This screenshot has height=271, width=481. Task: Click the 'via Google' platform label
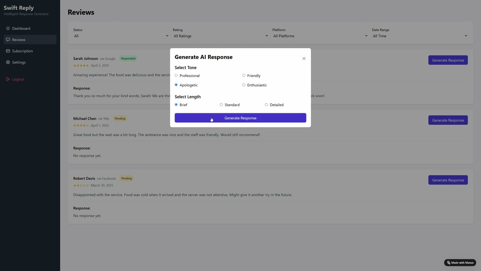click(x=107, y=59)
